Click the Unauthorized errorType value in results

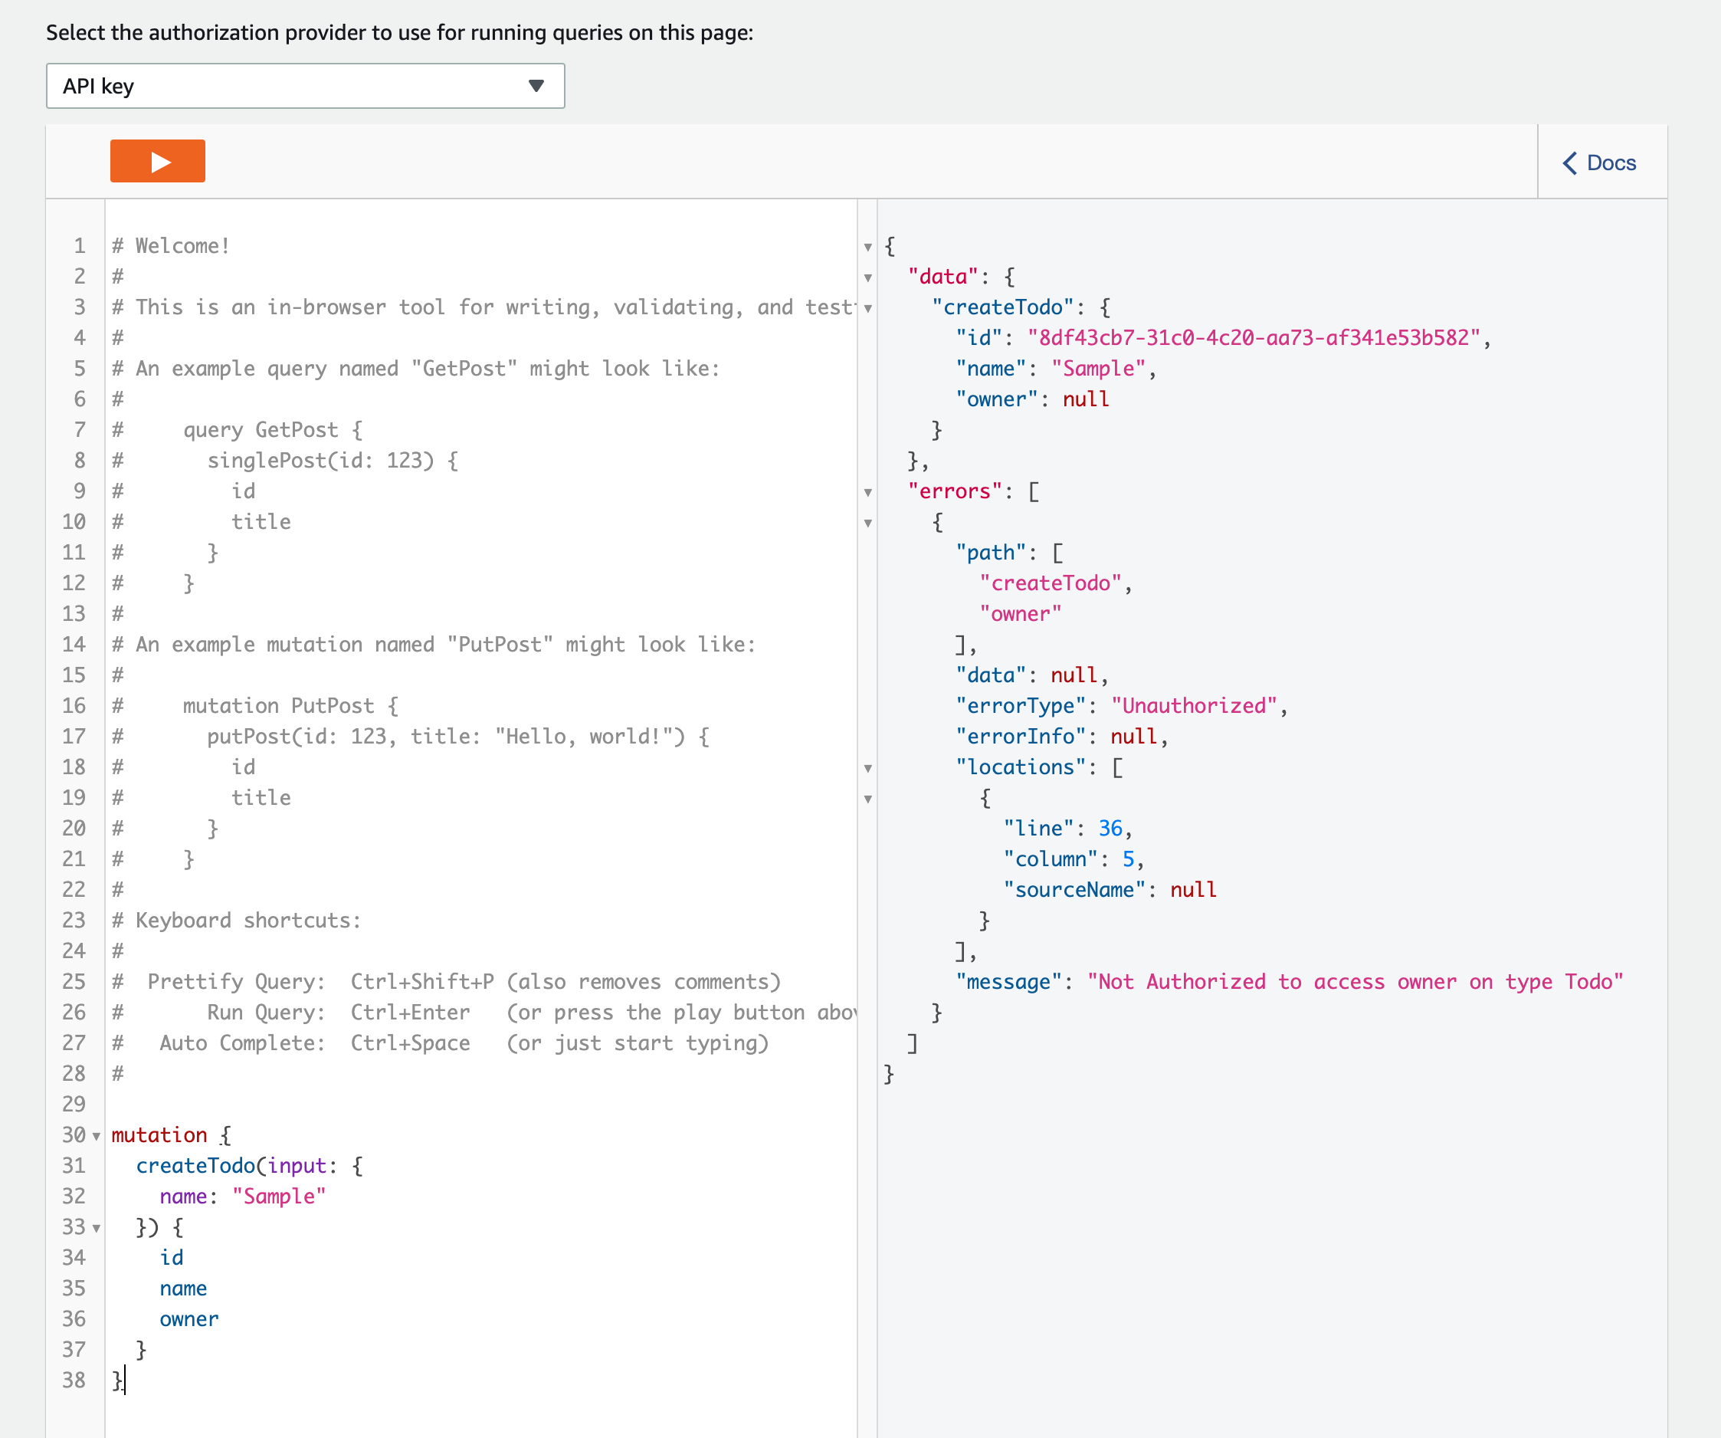[1194, 706]
